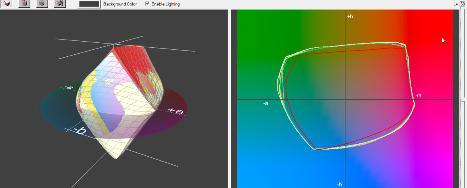The width and height of the screenshot is (467, 188).
Task: Click the +a label in 3D view
Action: click(x=175, y=111)
